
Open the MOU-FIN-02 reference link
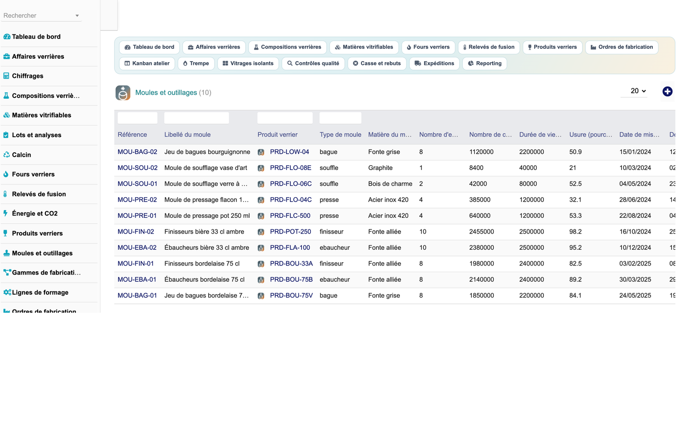click(136, 232)
